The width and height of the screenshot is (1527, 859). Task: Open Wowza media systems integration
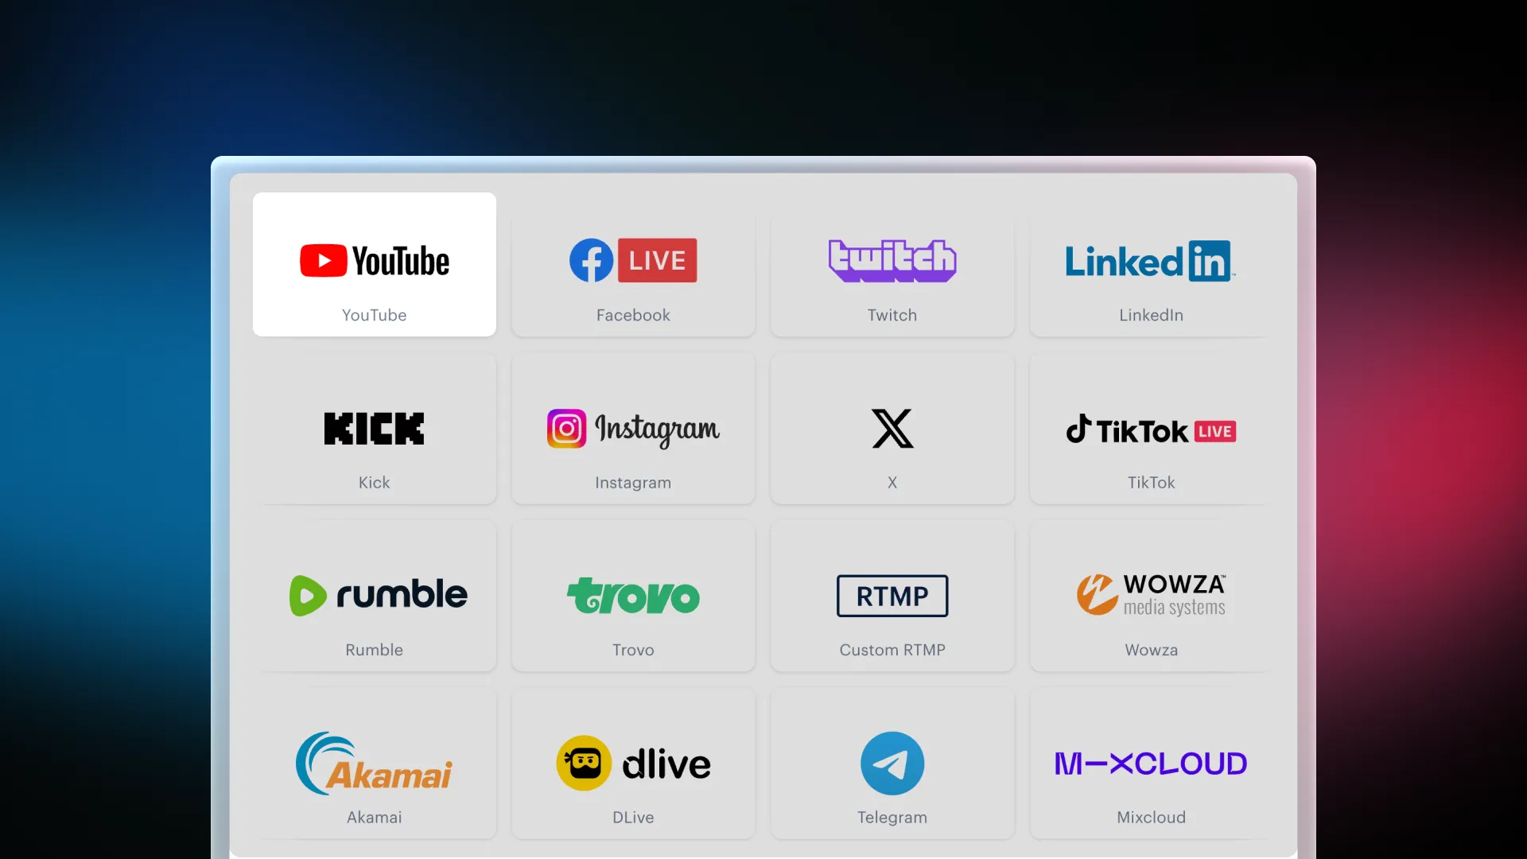pos(1151,598)
